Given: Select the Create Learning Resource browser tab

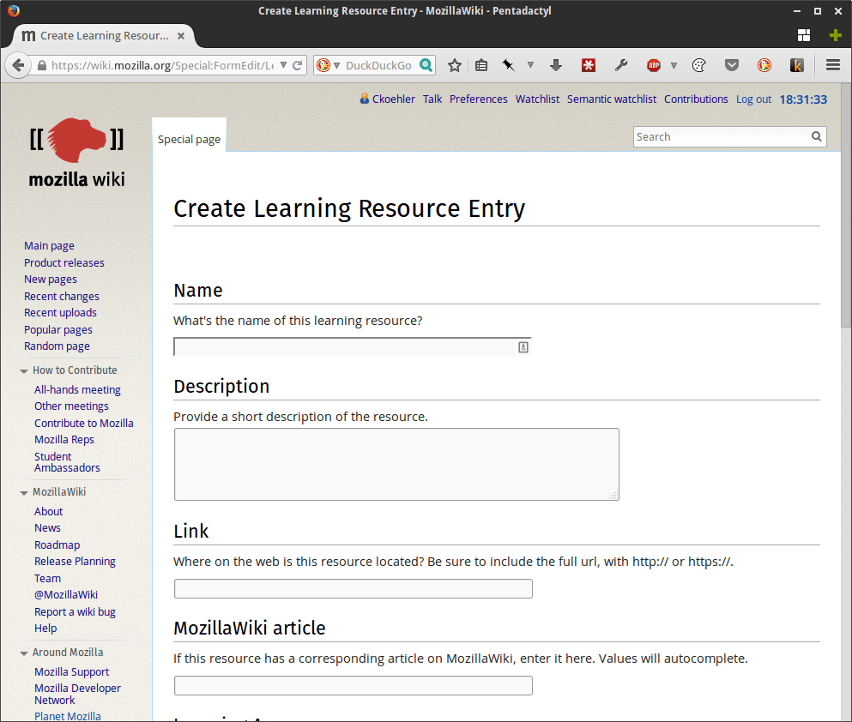Looking at the screenshot, I should [103, 36].
